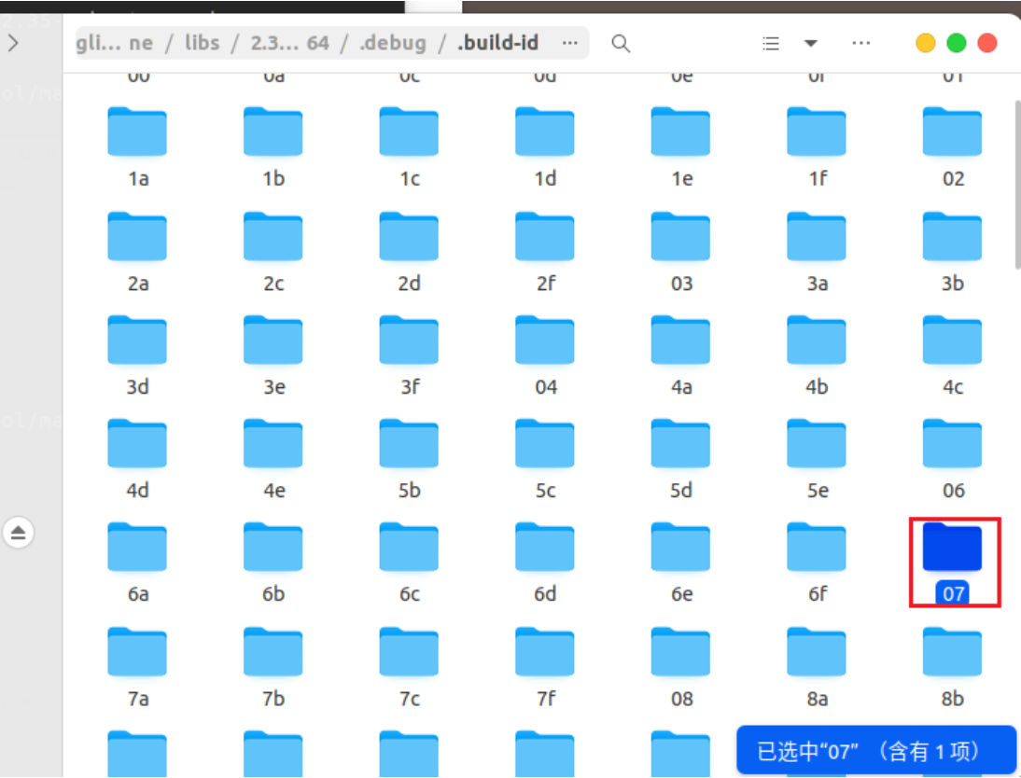Click the search magnifier icon
The width and height of the screenshot is (1021, 778).
click(621, 44)
